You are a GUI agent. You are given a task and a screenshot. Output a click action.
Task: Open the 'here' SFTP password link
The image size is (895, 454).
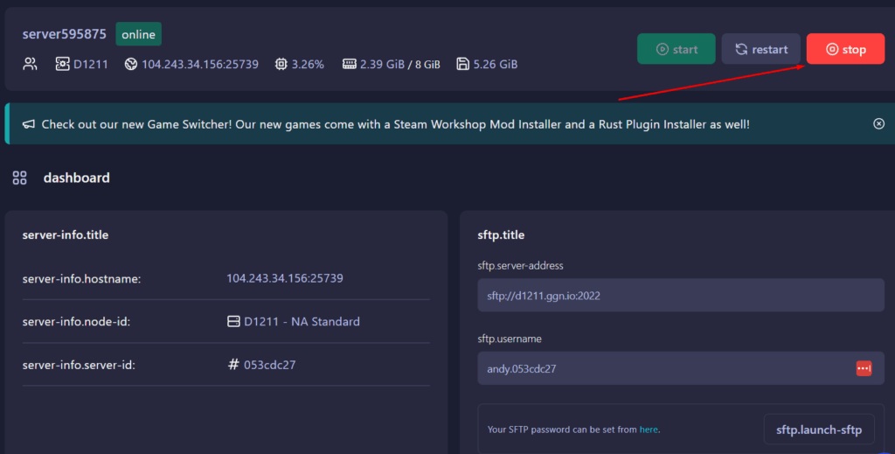click(x=649, y=430)
